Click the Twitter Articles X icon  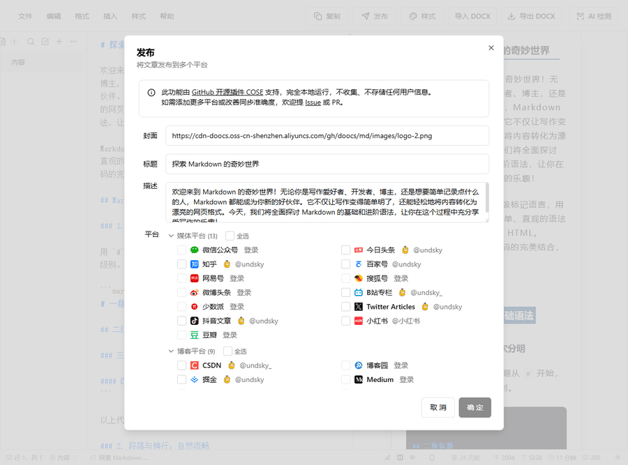pos(359,307)
